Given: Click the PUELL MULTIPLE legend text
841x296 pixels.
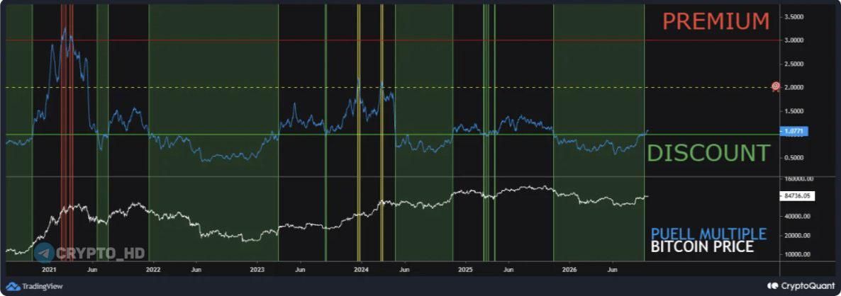Looking at the screenshot, I should tap(708, 234).
